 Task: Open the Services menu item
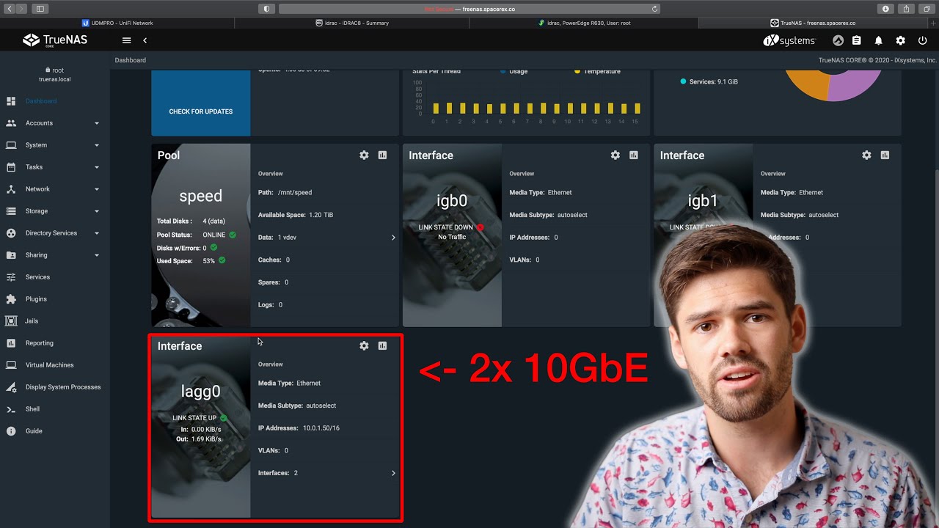point(38,277)
